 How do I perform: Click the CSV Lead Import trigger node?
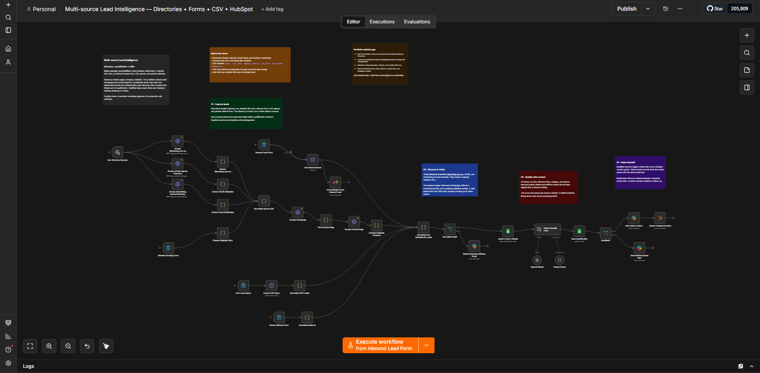tap(243, 285)
